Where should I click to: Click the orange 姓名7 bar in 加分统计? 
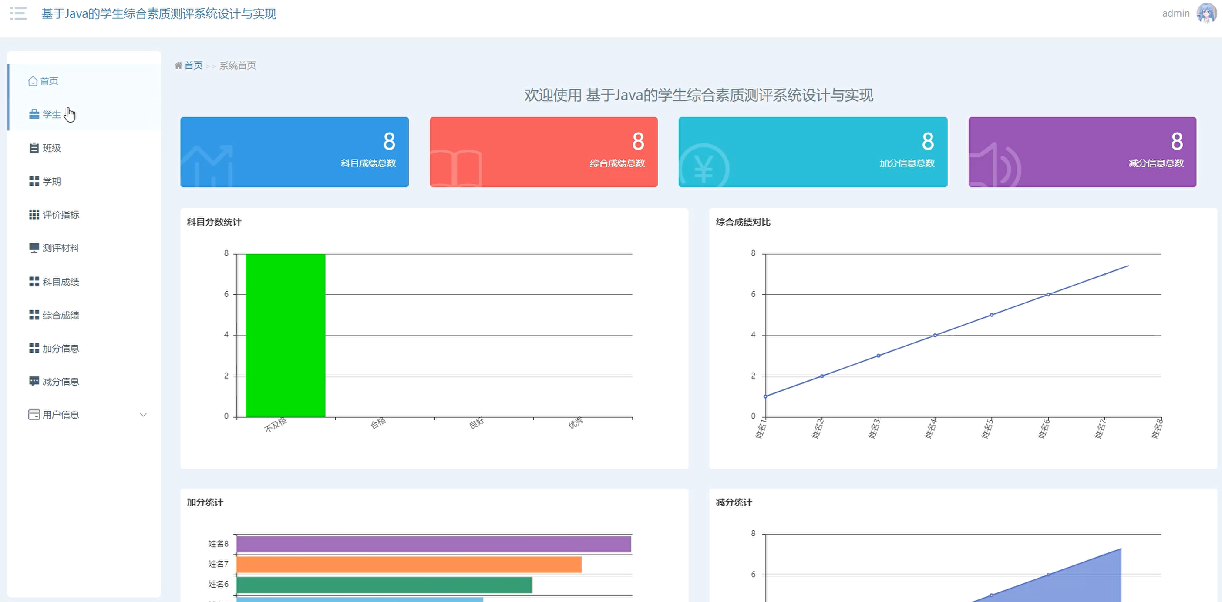click(x=409, y=565)
